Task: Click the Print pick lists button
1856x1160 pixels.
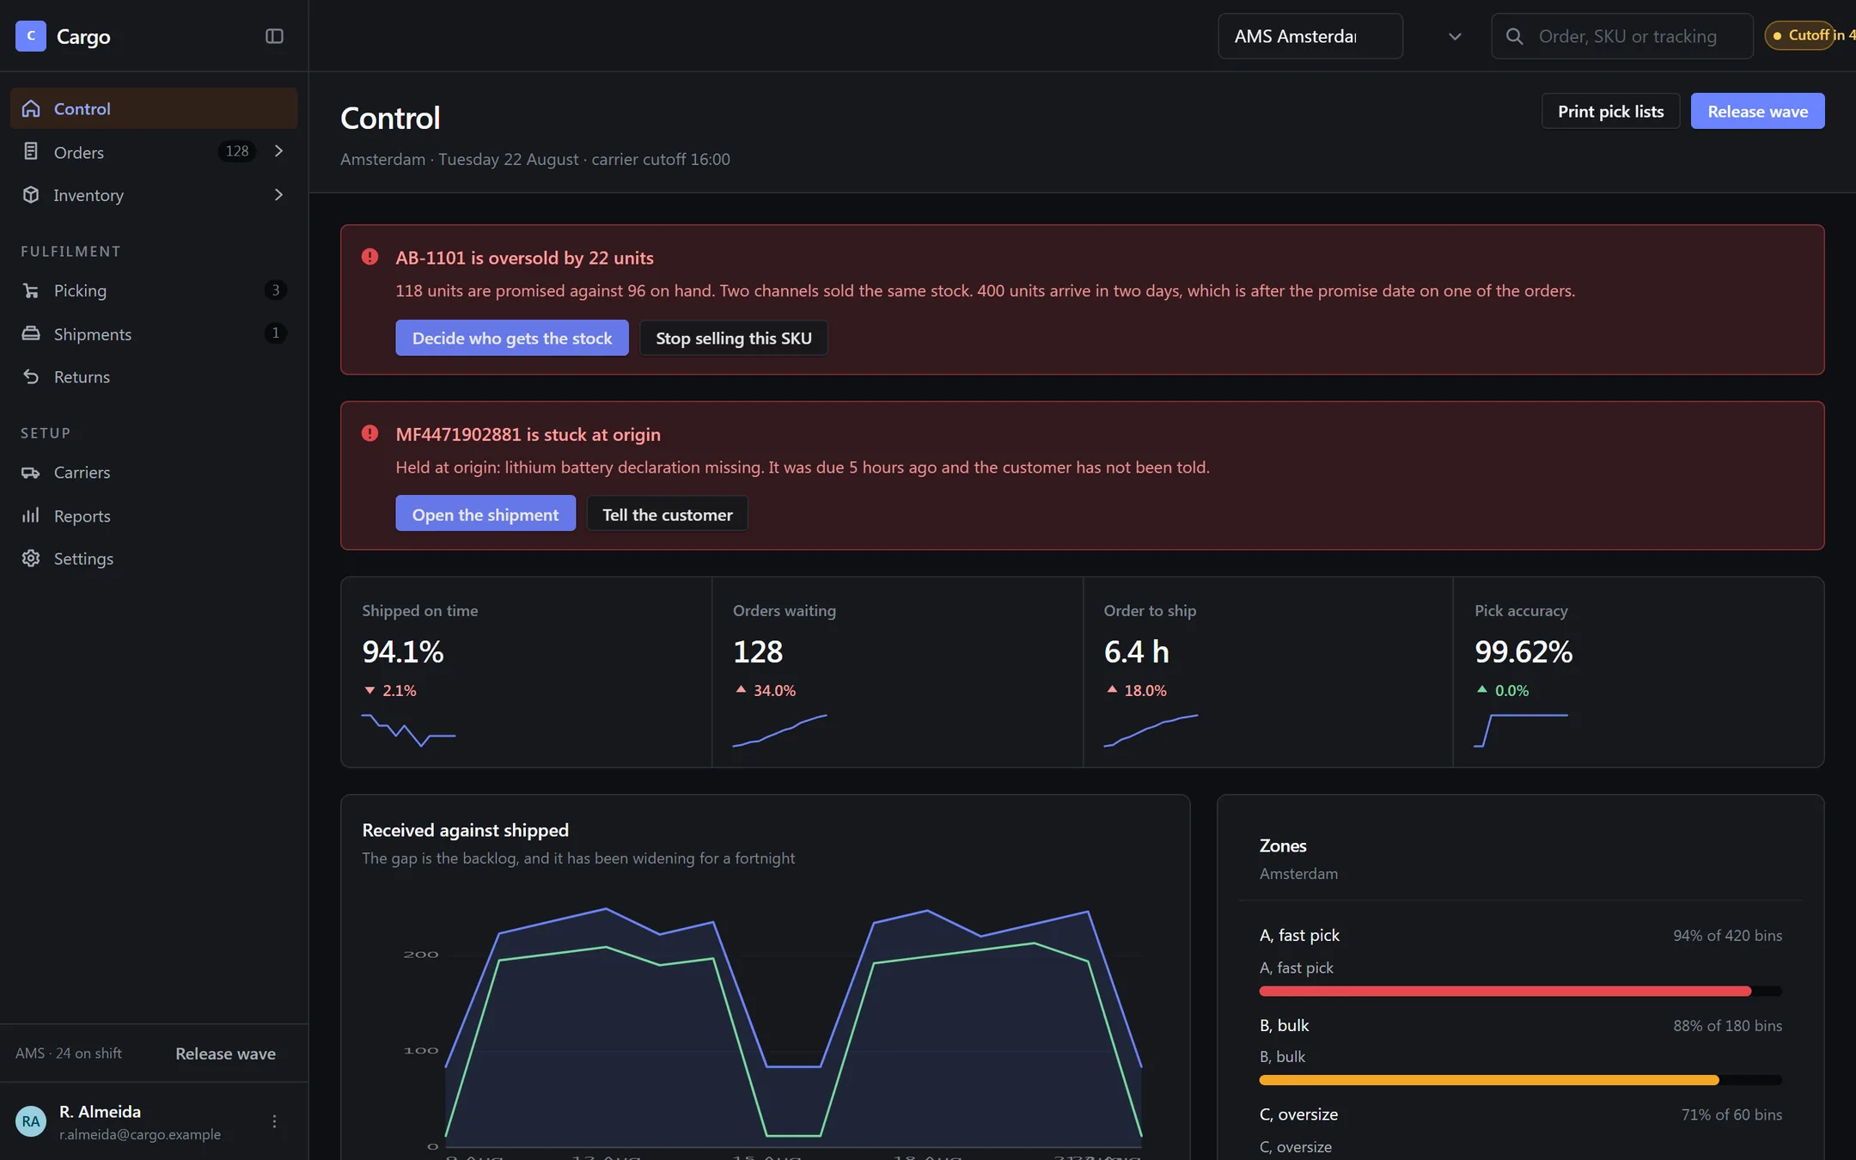Action: click(1610, 111)
